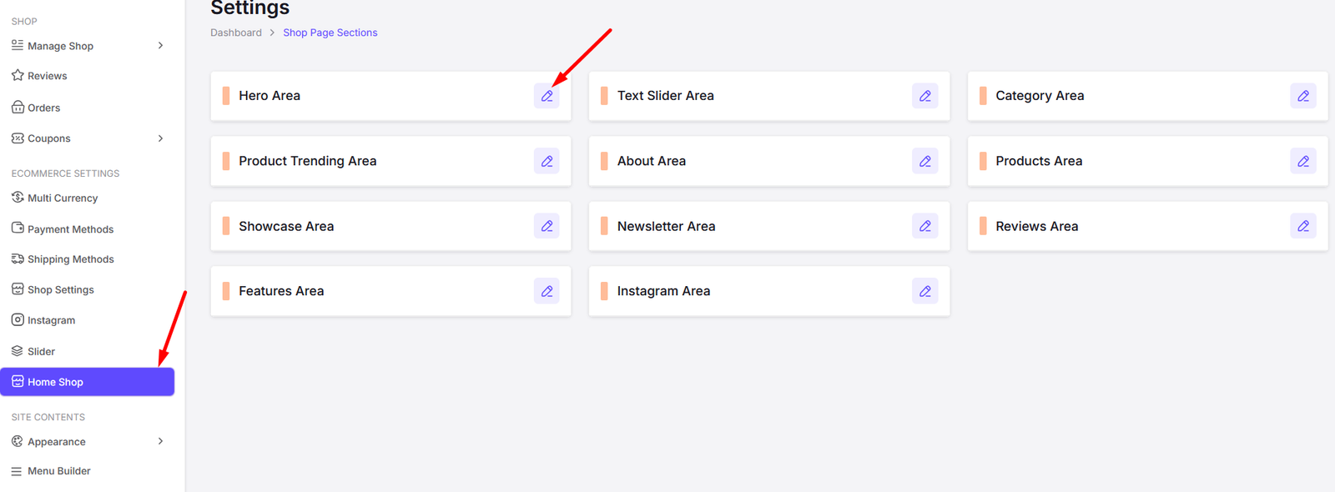Viewport: 1335px width, 492px height.
Task: Edit the About Area section
Action: (924, 161)
